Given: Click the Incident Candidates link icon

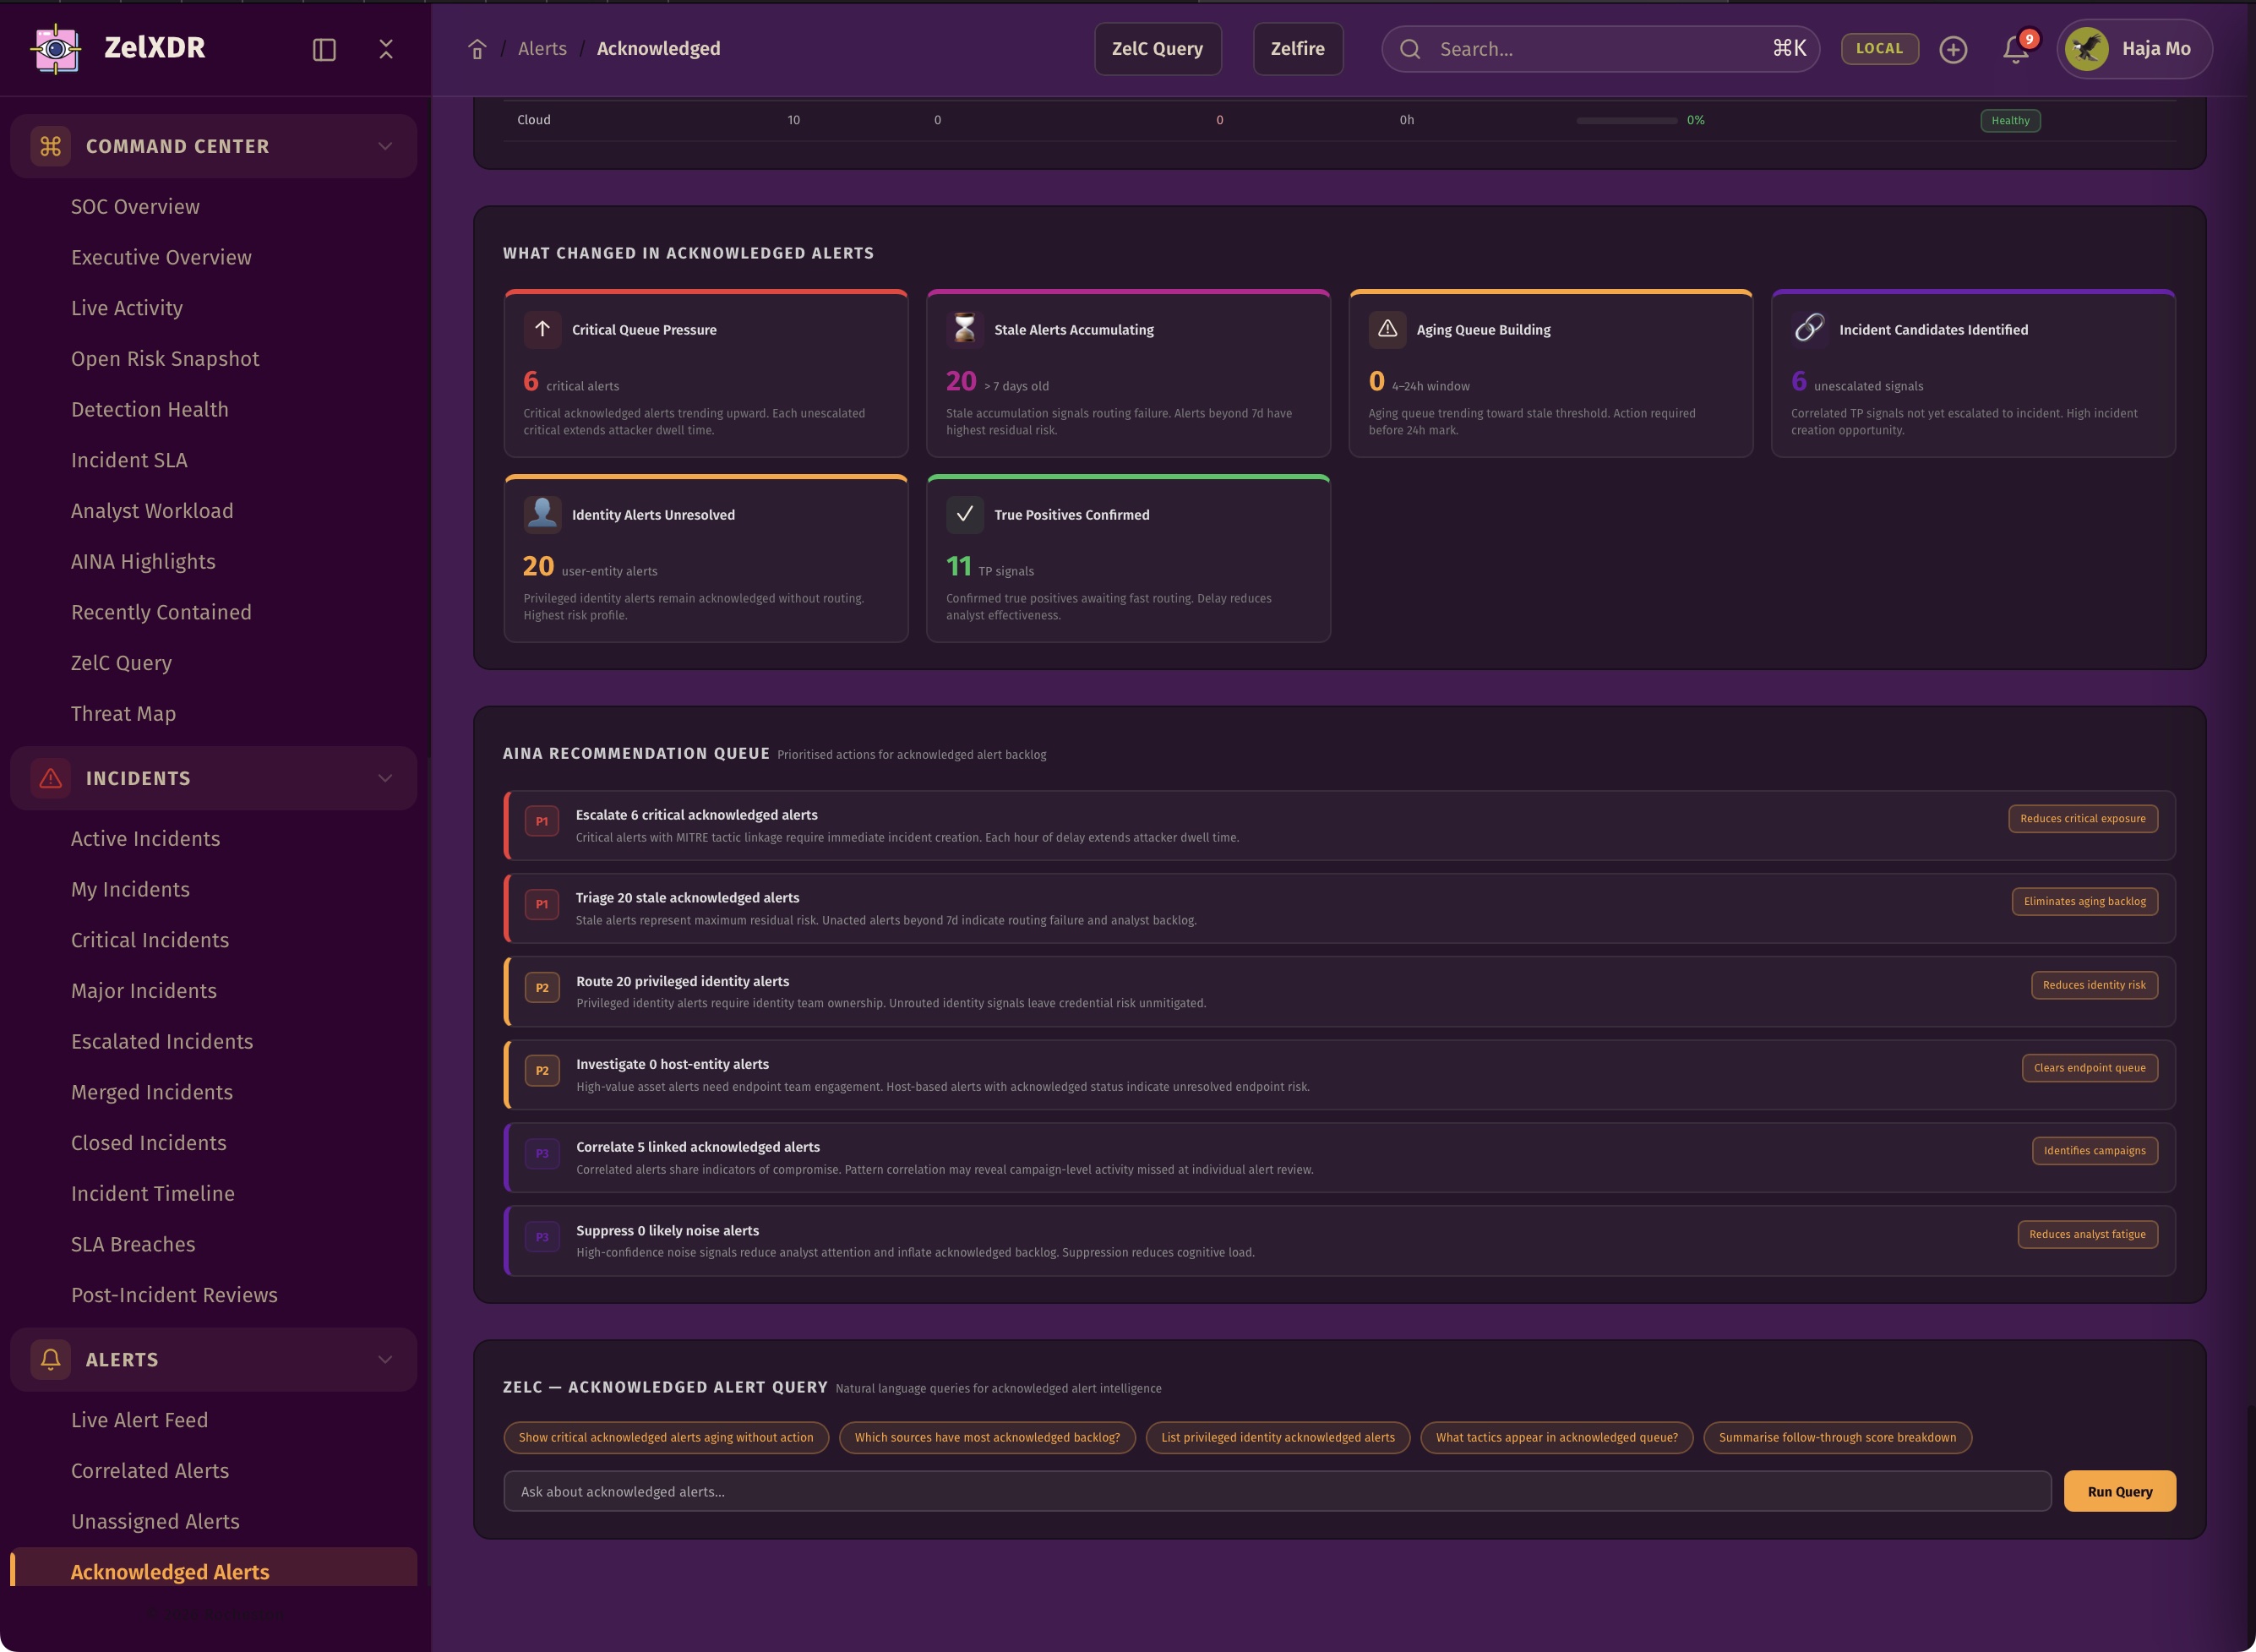Looking at the screenshot, I should [1809, 329].
